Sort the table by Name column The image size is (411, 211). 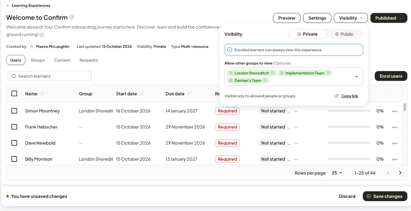tap(42, 93)
